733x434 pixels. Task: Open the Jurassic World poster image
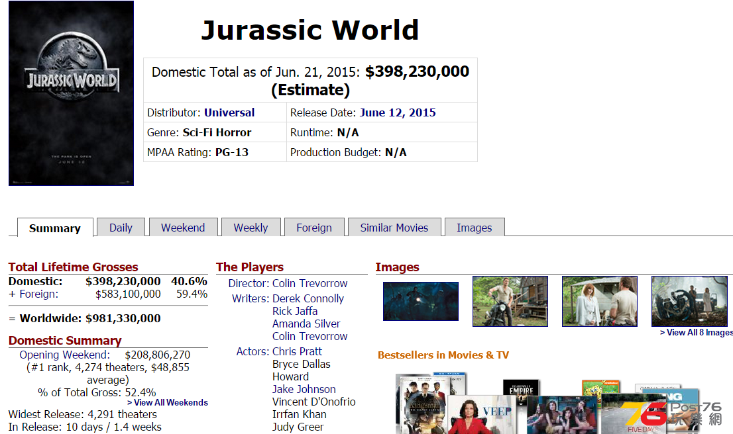[71, 93]
